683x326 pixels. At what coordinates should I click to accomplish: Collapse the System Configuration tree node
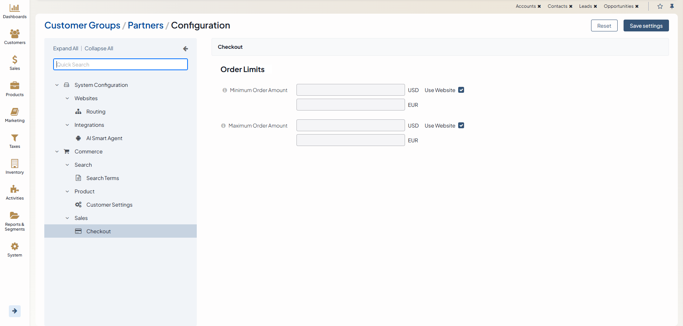tap(57, 85)
